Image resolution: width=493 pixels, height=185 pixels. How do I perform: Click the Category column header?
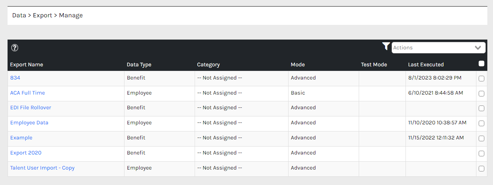[x=208, y=64]
